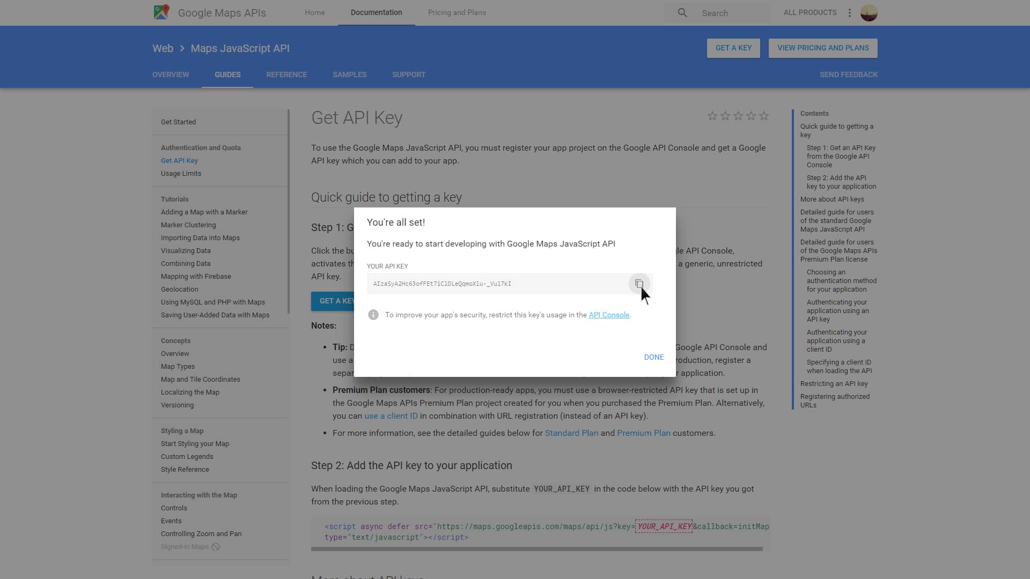Click Maps JavaScript API breadcrumb
The width and height of the screenshot is (1030, 579).
tap(240, 48)
